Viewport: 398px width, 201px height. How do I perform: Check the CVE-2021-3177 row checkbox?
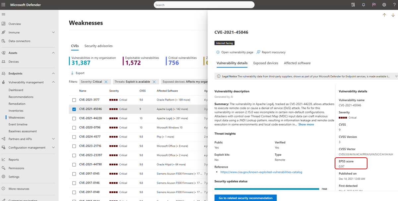(74, 100)
